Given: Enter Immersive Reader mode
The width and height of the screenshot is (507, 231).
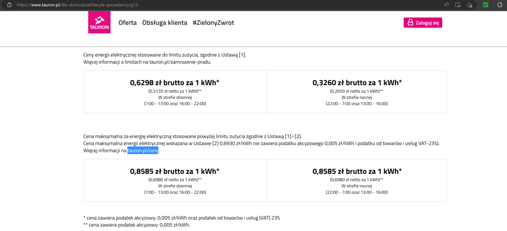Looking at the screenshot, I should (x=458, y=5).
